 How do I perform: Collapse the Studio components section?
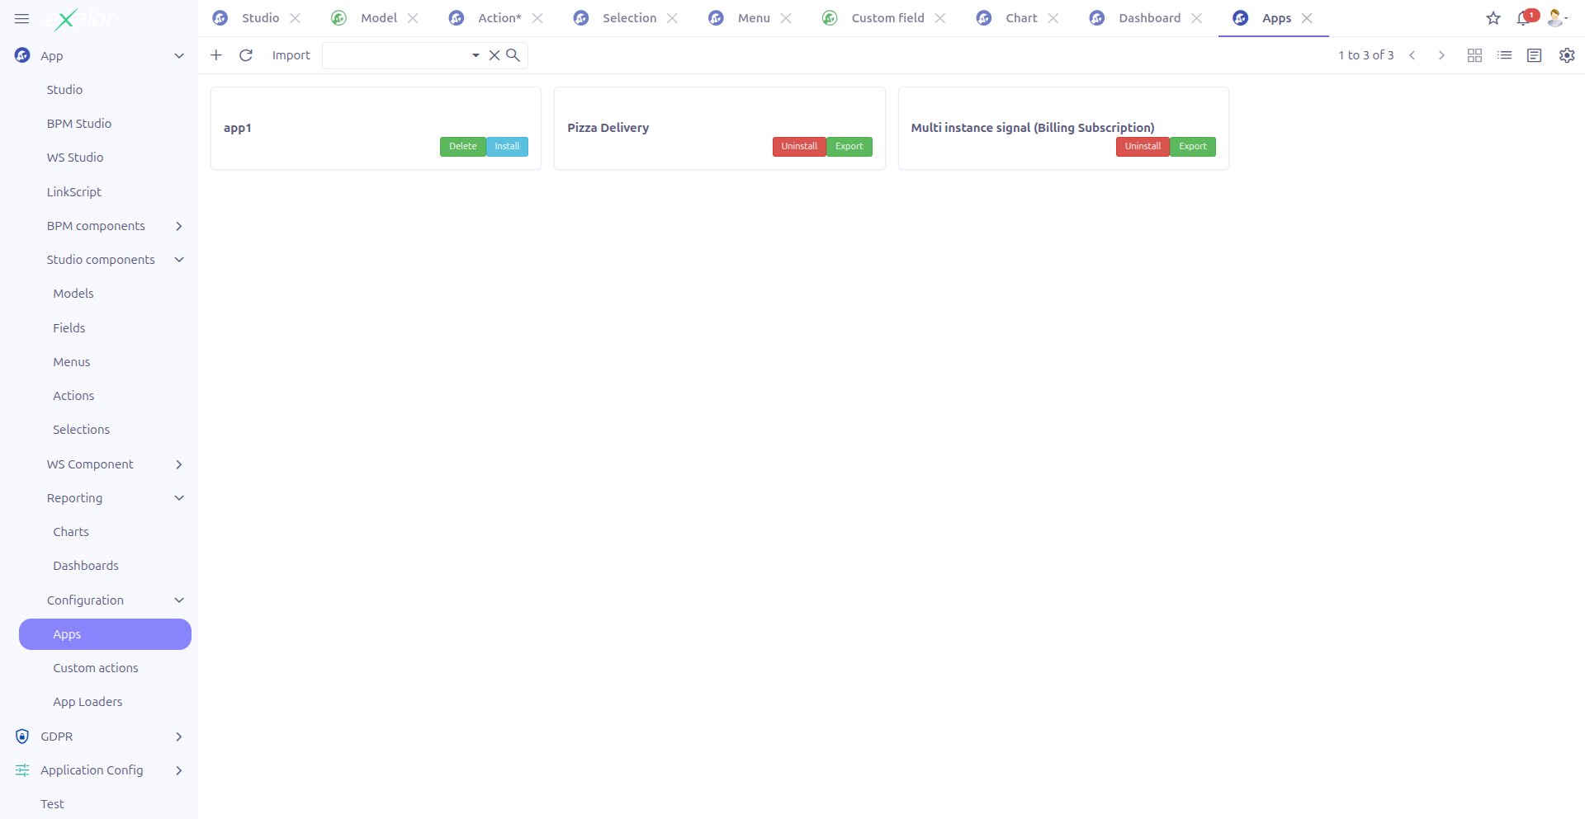[179, 259]
